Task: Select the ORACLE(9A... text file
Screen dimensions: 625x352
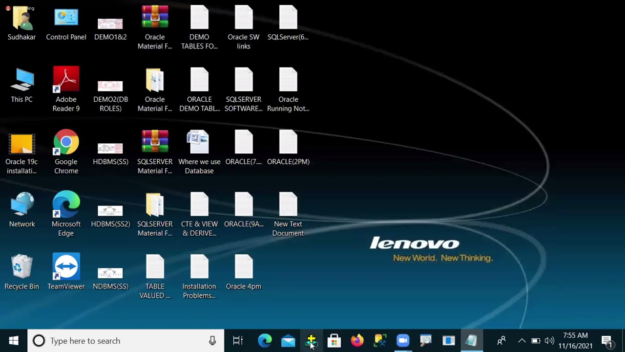Action: [244, 210]
